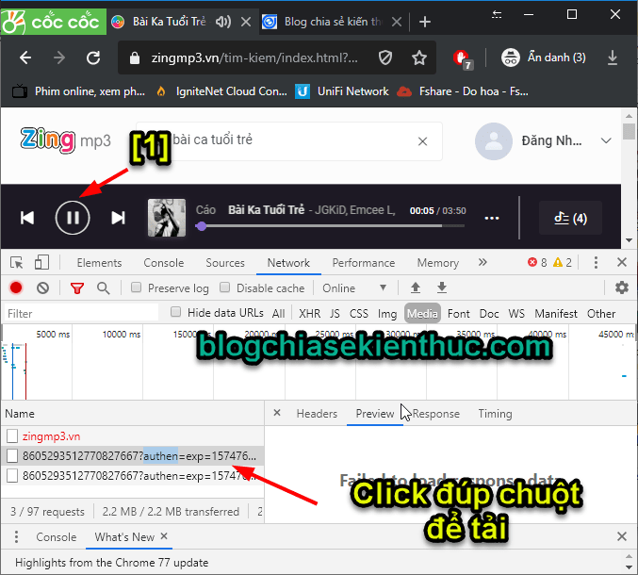Clear the Zing mp3 search box

[x=423, y=141]
